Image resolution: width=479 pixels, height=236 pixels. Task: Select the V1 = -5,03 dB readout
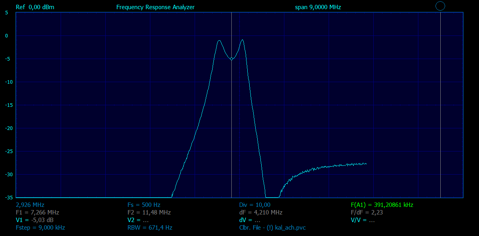coord(35,220)
